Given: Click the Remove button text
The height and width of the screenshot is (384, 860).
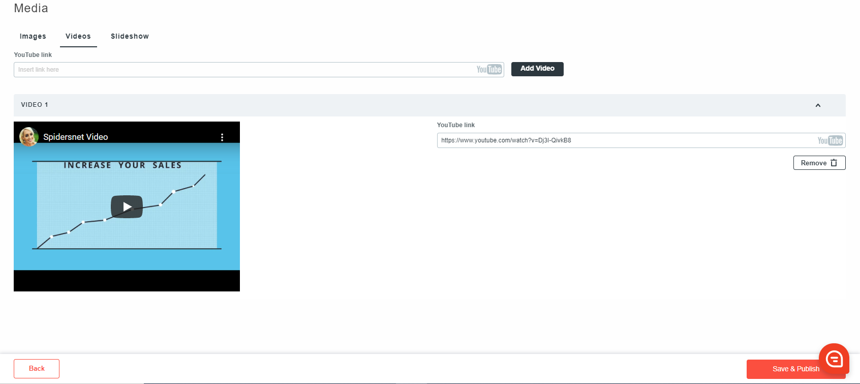Looking at the screenshot, I should tap(813, 163).
